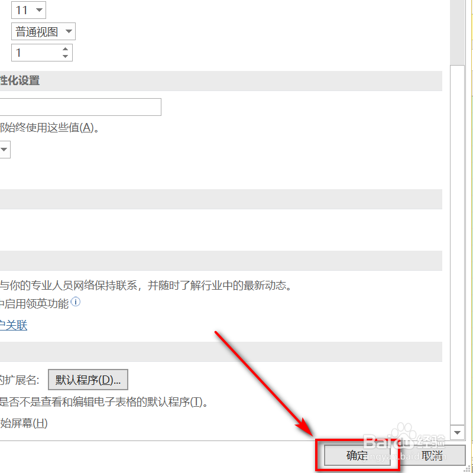Click the 取消 button to cancel

click(x=432, y=455)
